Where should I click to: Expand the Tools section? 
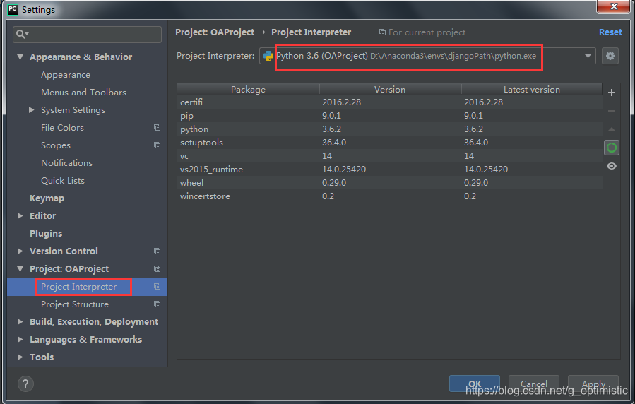pyautogui.click(x=20, y=357)
